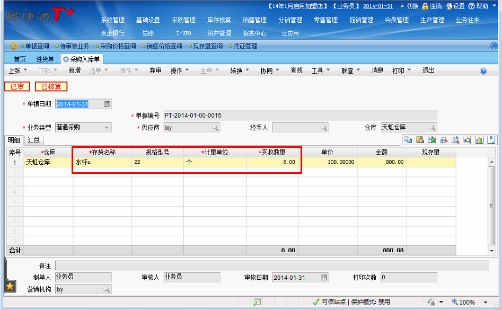Open the 单据查询 shortcut link
Screen dimensions: 502x310
[37, 46]
